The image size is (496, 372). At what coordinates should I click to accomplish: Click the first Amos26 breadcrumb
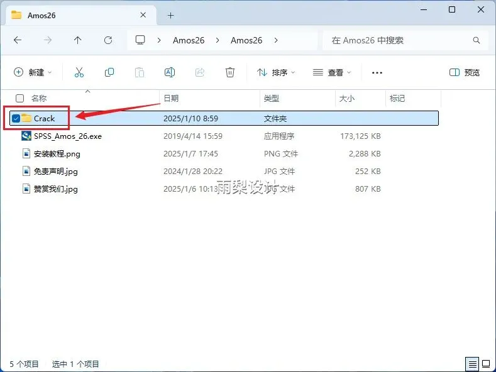point(189,40)
